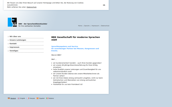
Task: Click bullet about 40-jährige Branchenerfahrung
Action: coord(75,66)
